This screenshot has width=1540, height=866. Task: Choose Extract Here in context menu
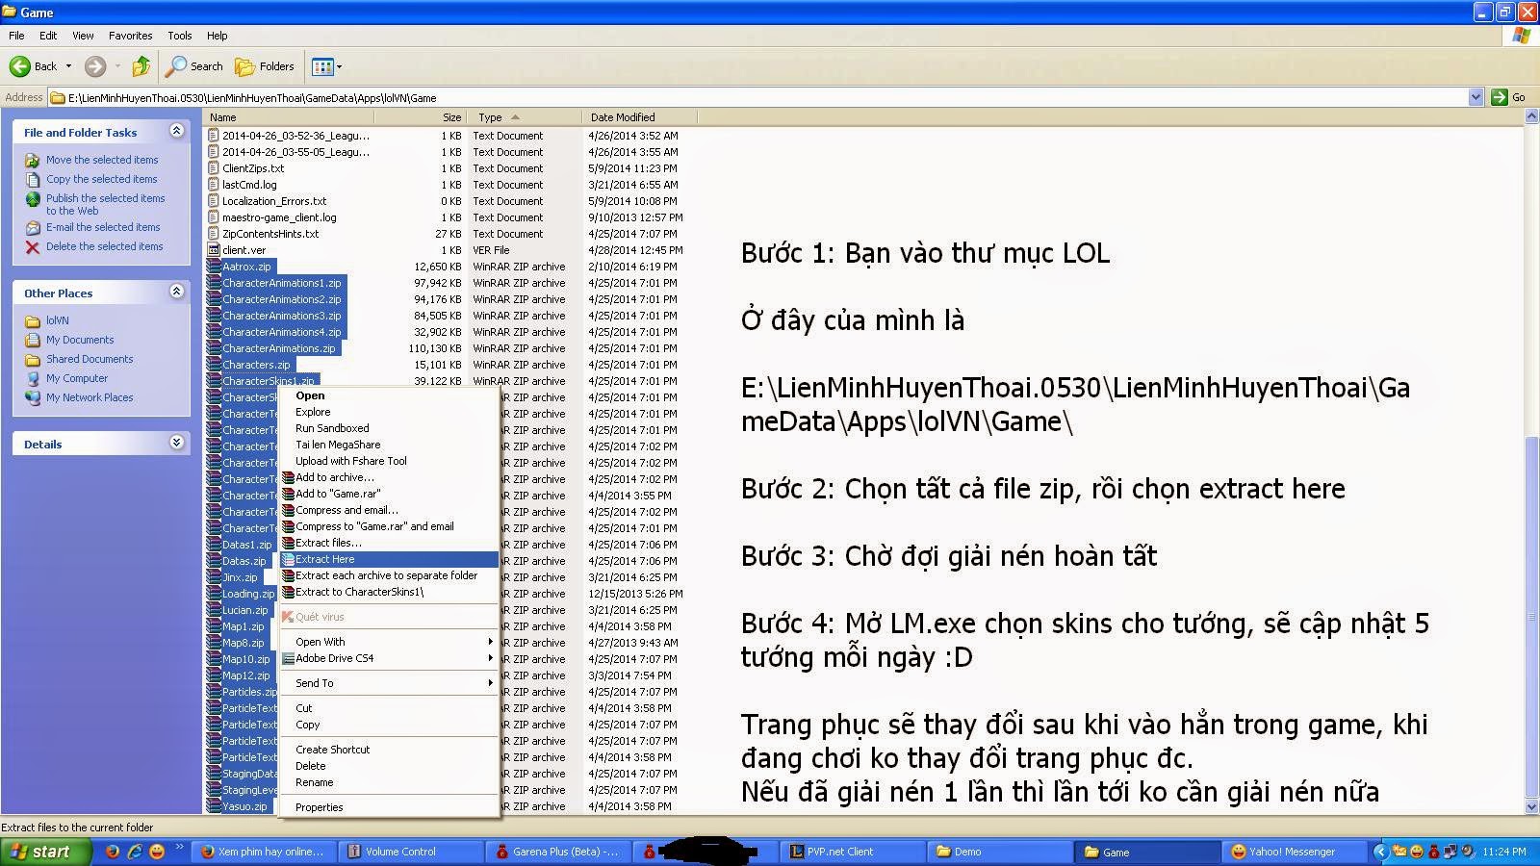pos(389,559)
